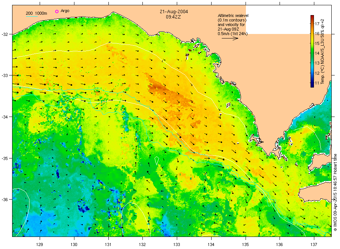Click the 15 value on temperature scale

tap(317, 43)
